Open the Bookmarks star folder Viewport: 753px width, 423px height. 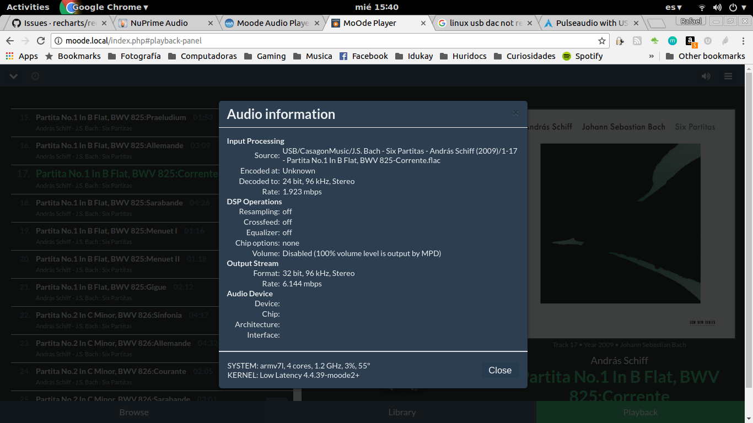73,56
